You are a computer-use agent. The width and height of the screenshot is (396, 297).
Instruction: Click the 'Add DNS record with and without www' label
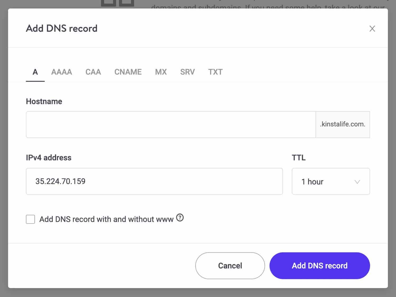coord(106,219)
